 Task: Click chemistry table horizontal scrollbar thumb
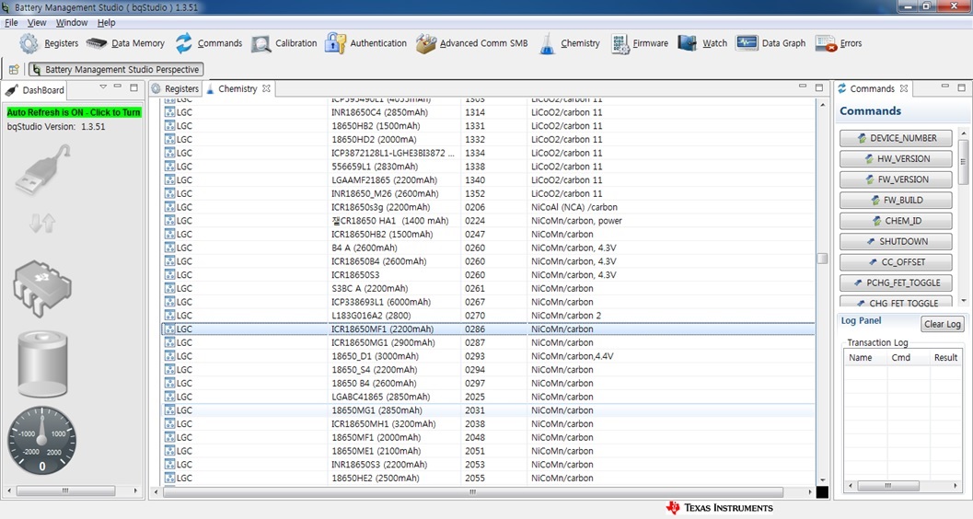[x=473, y=491]
